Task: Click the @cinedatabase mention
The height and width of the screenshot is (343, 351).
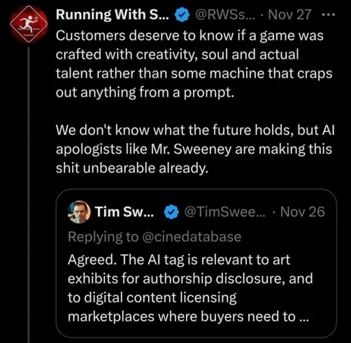Action: point(191,236)
